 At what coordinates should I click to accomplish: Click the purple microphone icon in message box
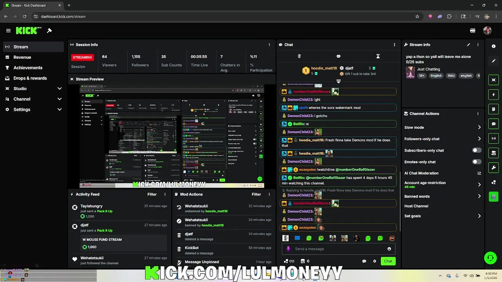coord(288,249)
